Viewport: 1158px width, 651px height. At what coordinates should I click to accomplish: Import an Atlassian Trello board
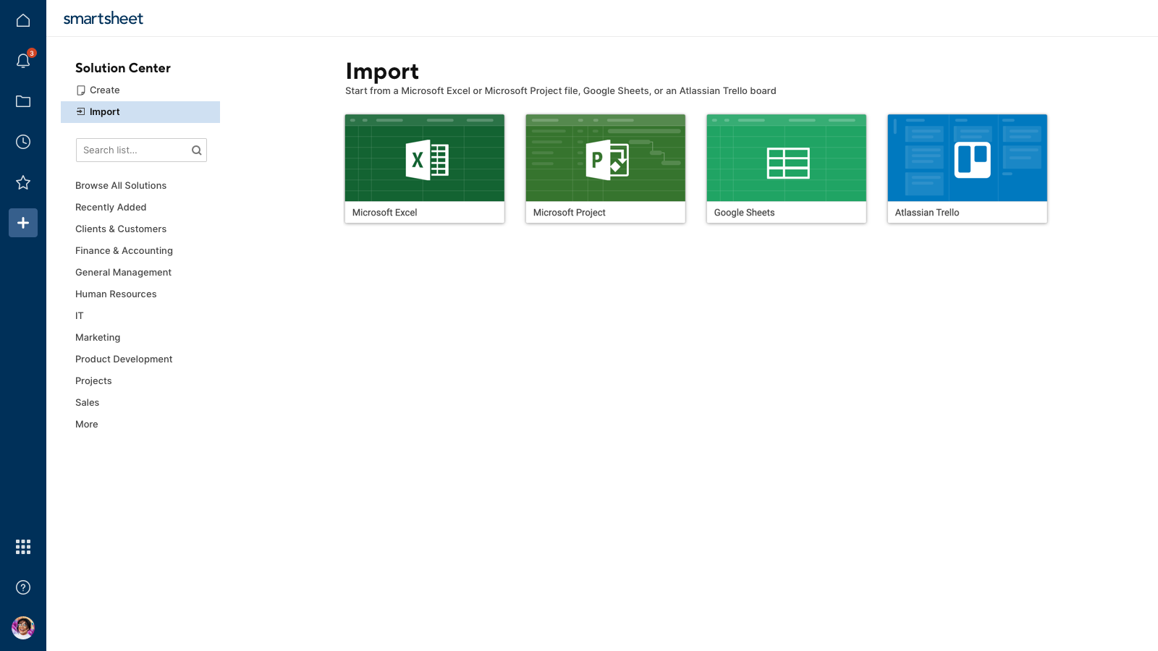(967, 168)
